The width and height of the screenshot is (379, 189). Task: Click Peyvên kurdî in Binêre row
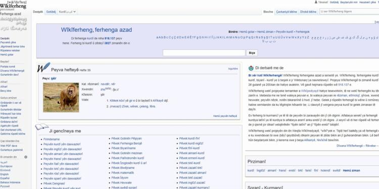pos(285,32)
